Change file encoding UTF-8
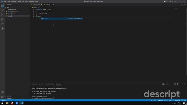187x105 pixels. 166,100
